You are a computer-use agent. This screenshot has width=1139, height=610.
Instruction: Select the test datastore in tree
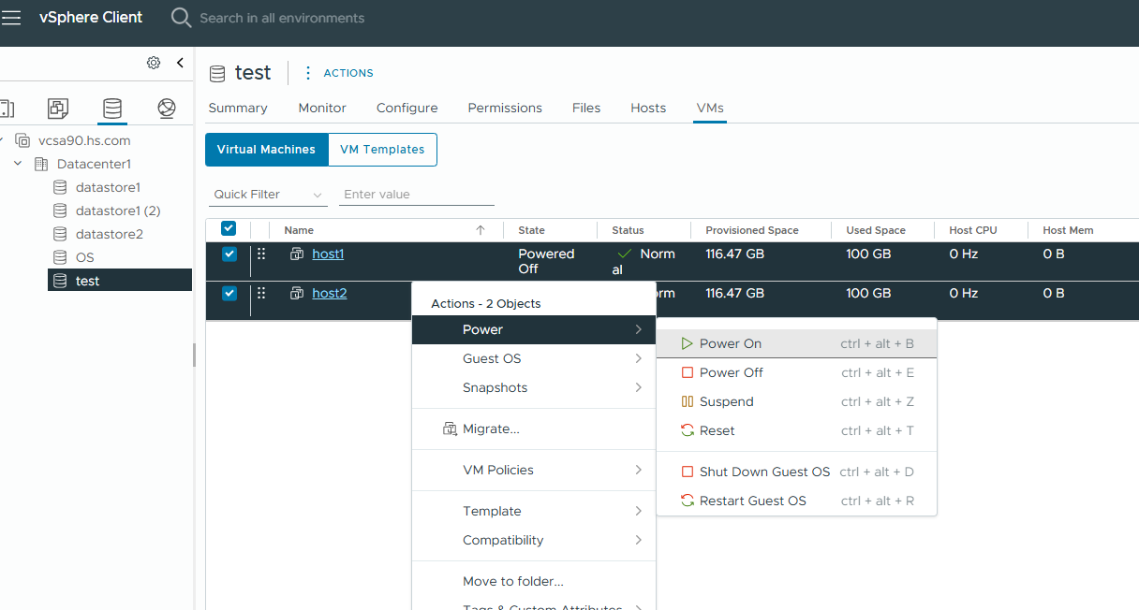pyautogui.click(x=120, y=281)
